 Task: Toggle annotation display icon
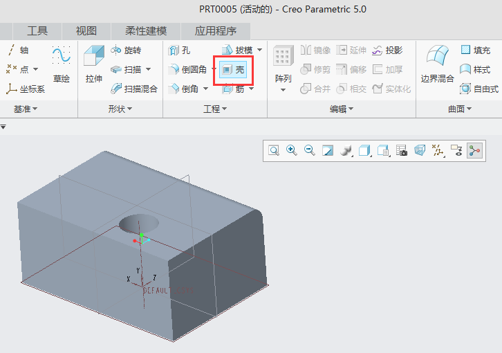coord(456,150)
